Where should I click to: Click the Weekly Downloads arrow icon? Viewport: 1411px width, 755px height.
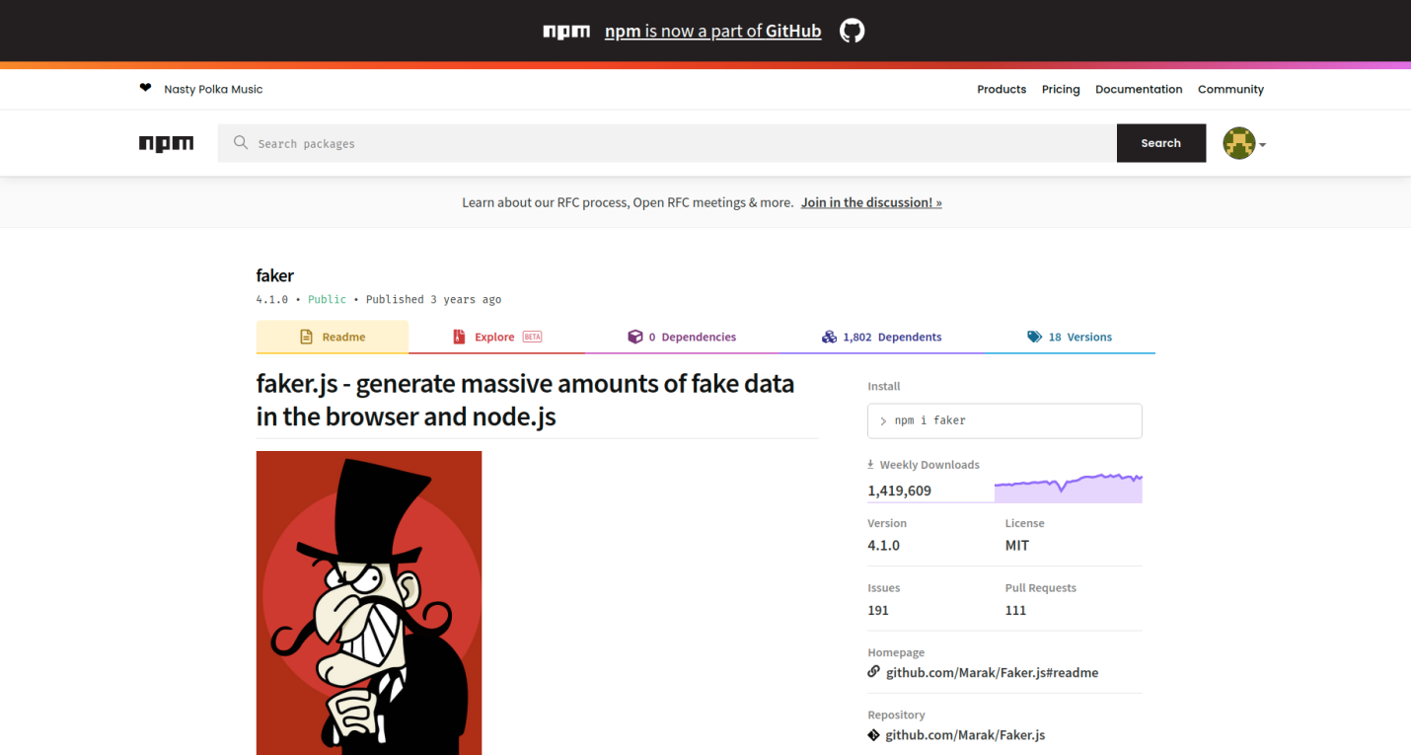[x=871, y=464]
